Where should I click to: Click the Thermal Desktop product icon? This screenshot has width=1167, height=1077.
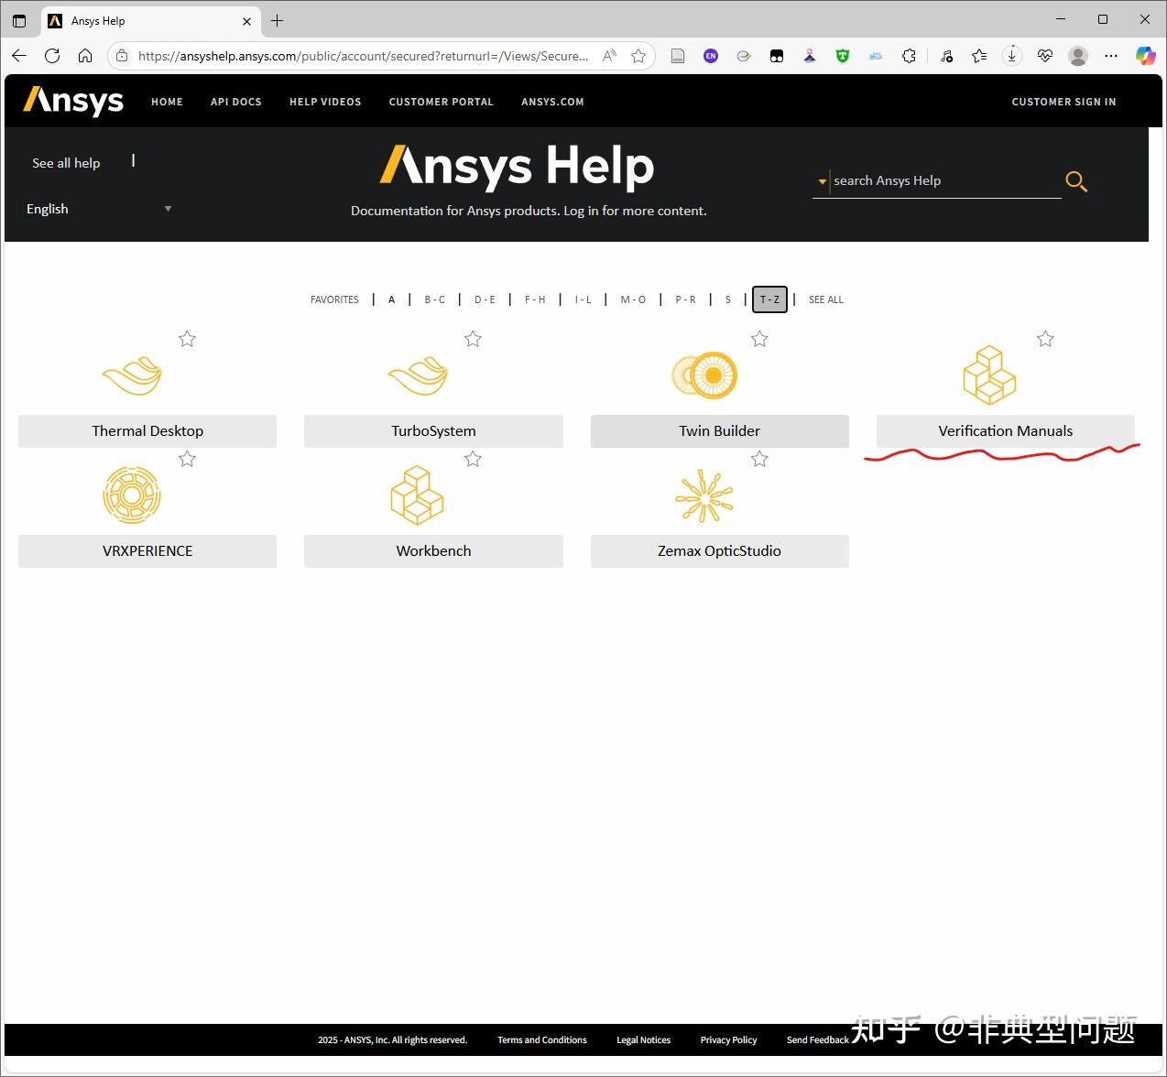point(132,375)
